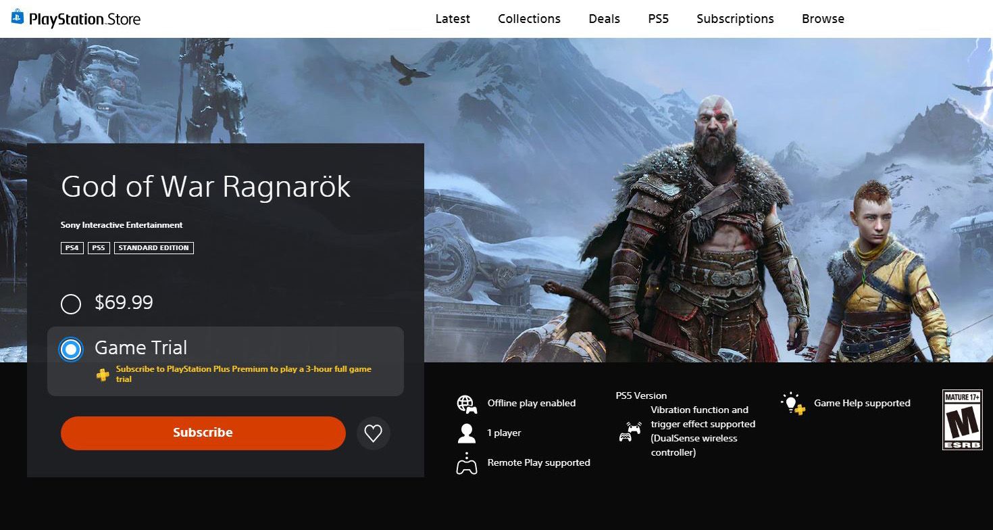993x530 pixels.
Task: Click the Sony Interactive Entertainment publisher name
Action: click(122, 225)
